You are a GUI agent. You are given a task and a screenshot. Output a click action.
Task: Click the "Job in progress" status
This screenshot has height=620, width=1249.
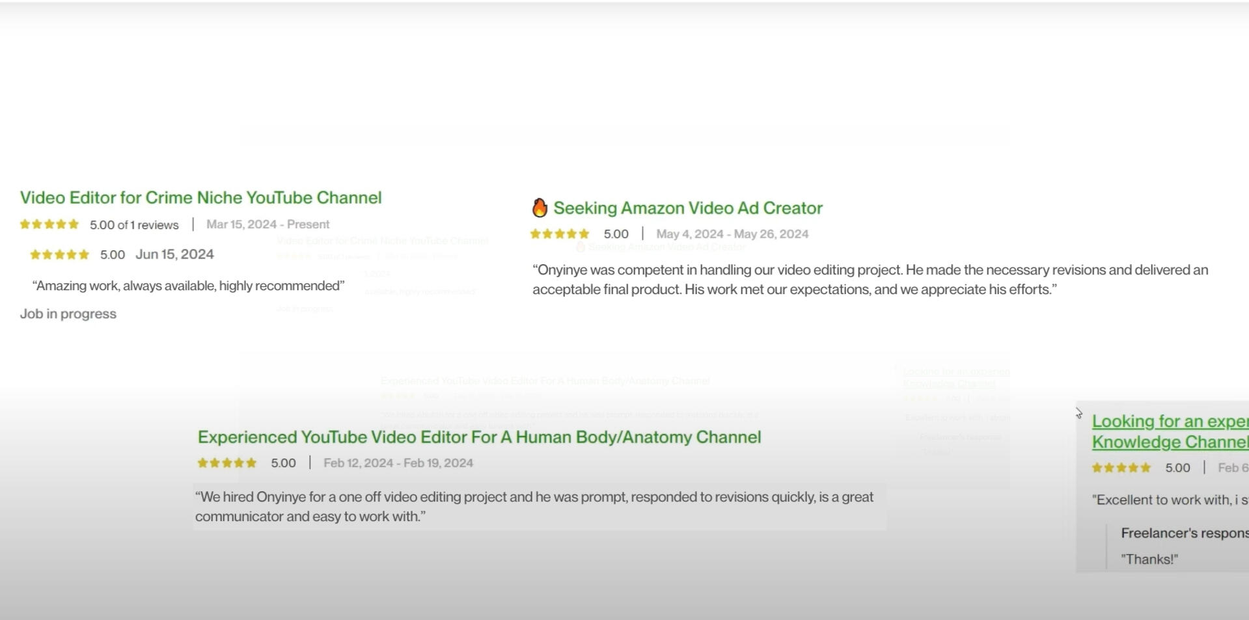[68, 314]
